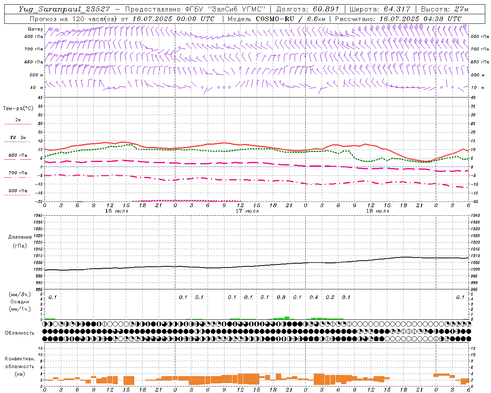491x393 pixels.
Task: Click the Облачность row label
Action: tap(20, 333)
